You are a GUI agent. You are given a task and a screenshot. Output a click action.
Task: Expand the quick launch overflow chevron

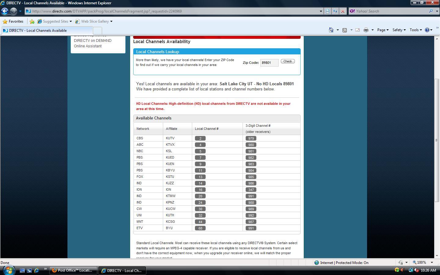pos(45,269)
